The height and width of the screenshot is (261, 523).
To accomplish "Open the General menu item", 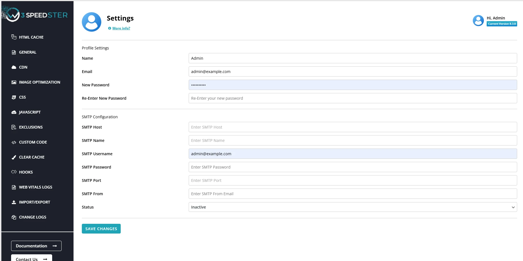I will click(x=27, y=52).
